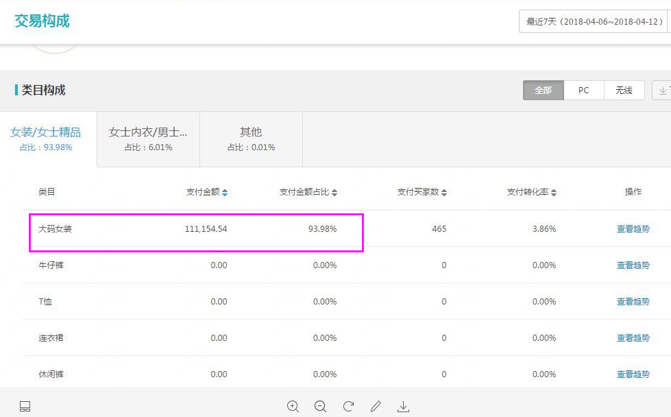Open the 其他 category tab
671x417 pixels.
click(x=251, y=138)
